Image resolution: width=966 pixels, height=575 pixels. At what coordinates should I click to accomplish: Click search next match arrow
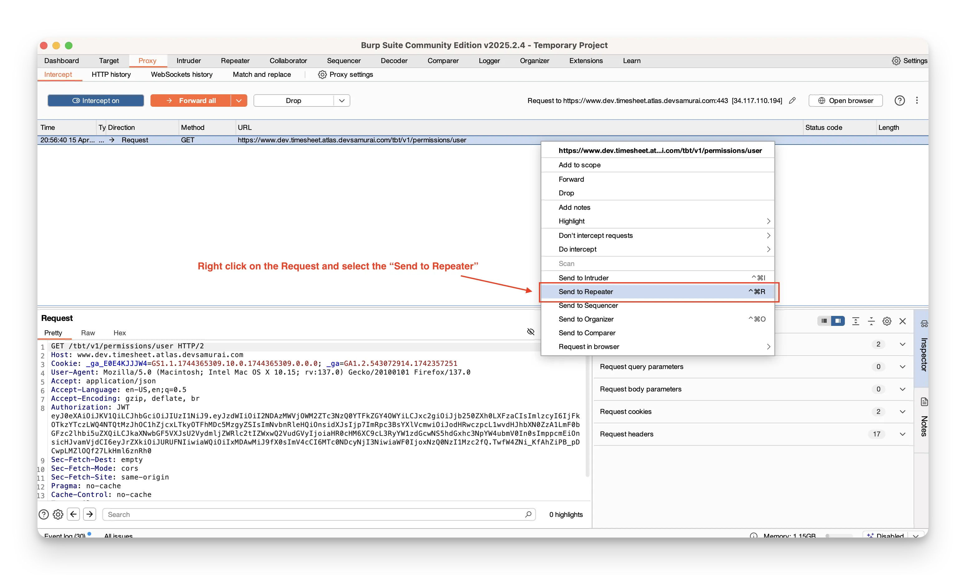[90, 514]
